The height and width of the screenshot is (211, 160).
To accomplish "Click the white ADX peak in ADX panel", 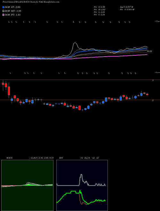I will pos(81,175).
